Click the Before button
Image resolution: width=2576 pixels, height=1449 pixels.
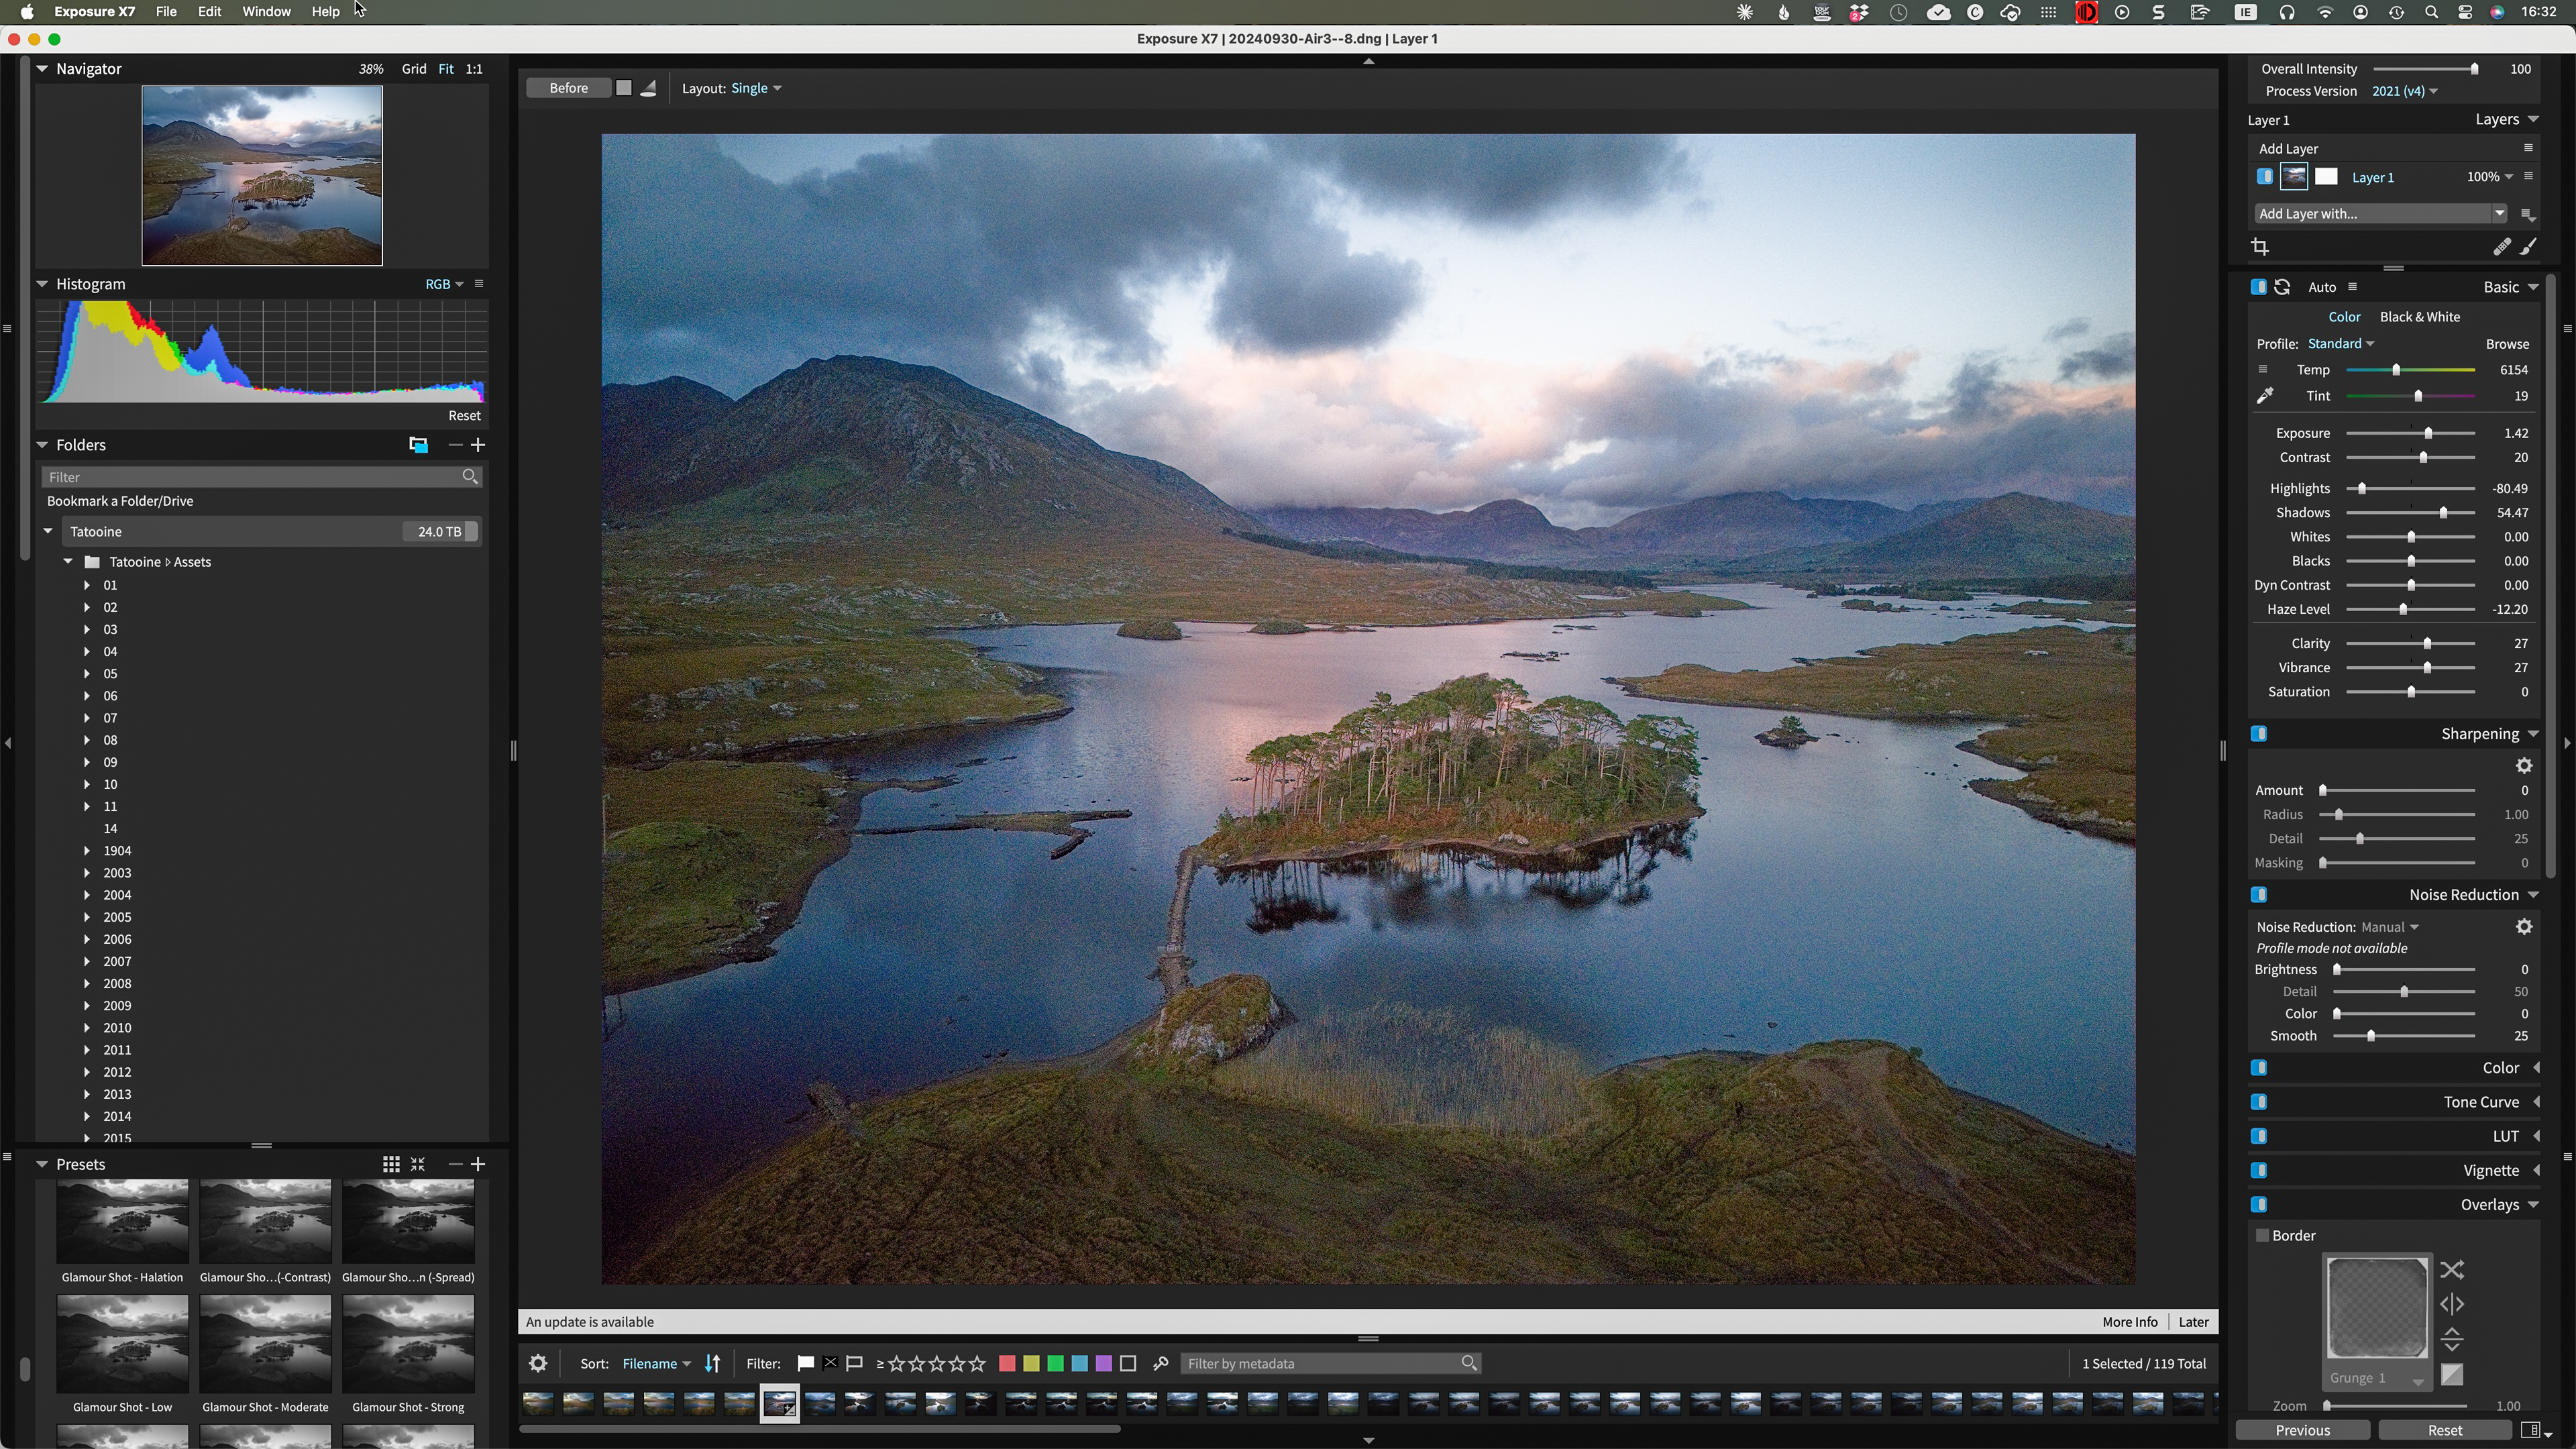pos(568,88)
